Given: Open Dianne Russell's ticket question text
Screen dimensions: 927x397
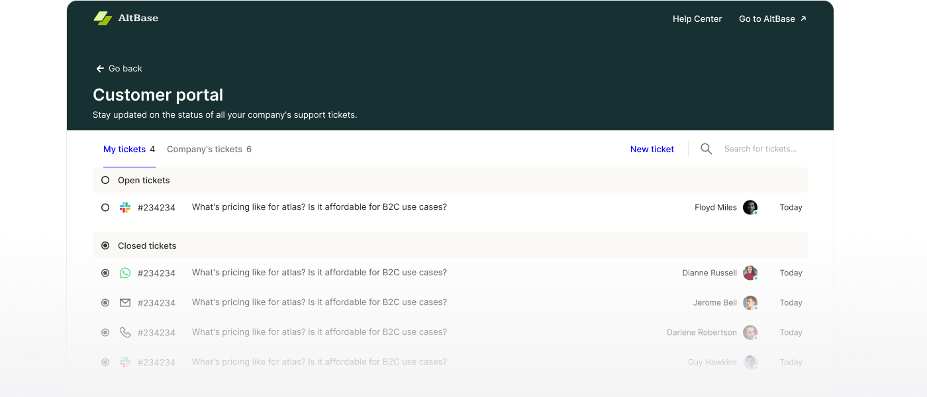Looking at the screenshot, I should [x=319, y=273].
